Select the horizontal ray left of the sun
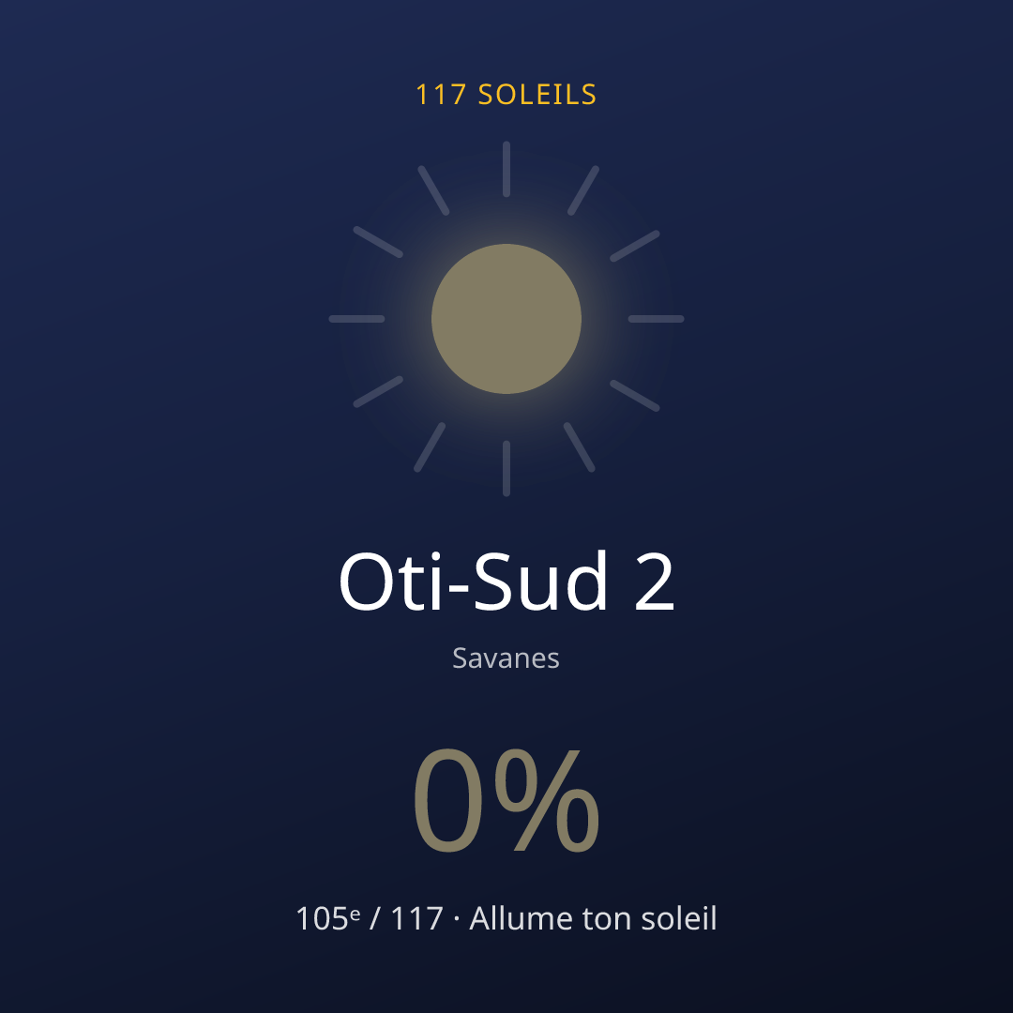The height and width of the screenshot is (1013, 1013). pyautogui.click(x=356, y=319)
